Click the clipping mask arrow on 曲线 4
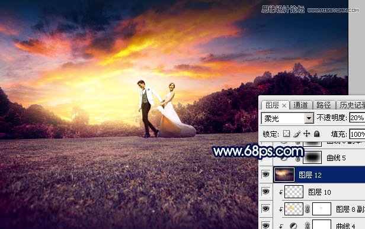Viewport: 365px width, 229px height. (x=281, y=226)
